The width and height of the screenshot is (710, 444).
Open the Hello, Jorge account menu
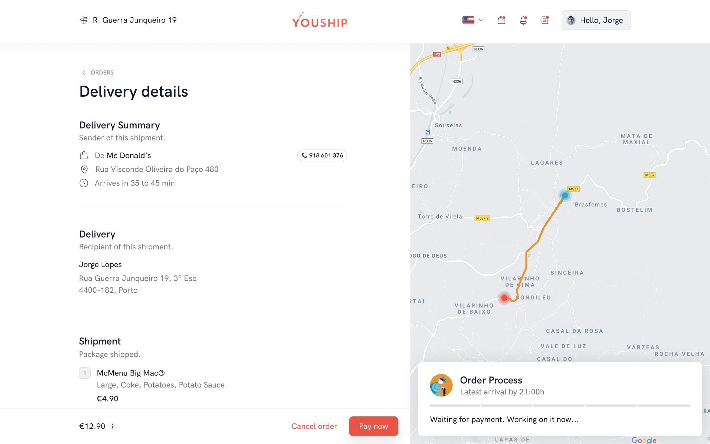click(596, 20)
